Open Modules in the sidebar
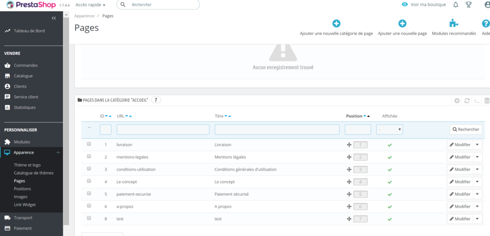This screenshot has height=236, width=490. coord(22,142)
